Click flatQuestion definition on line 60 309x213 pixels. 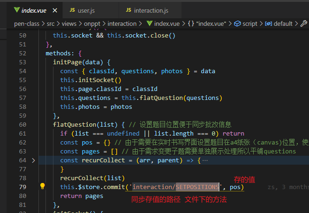click(x=75, y=125)
